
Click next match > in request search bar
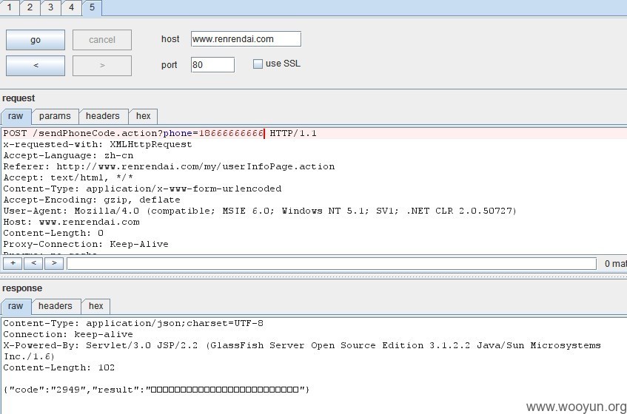[x=54, y=263]
